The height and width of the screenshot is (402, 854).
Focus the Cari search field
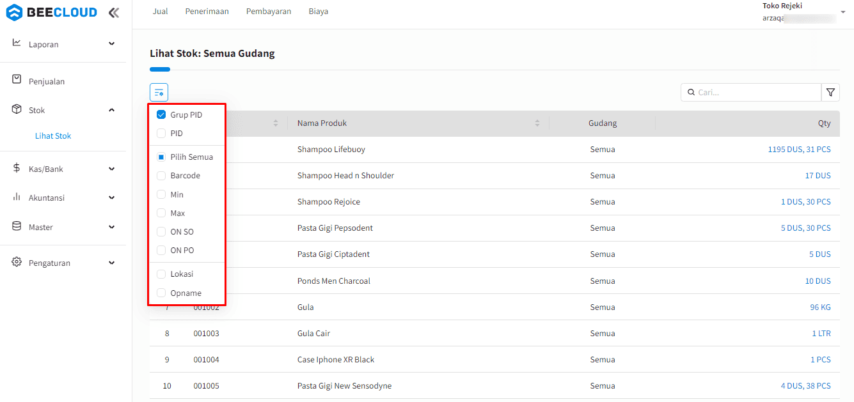pos(751,93)
